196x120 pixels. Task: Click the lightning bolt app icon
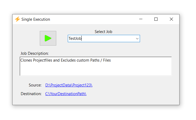click(17, 19)
